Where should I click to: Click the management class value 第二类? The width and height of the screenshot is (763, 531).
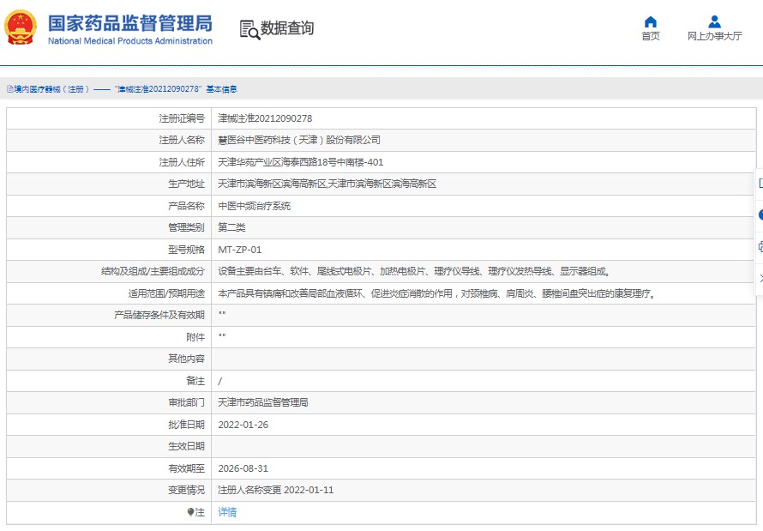(231, 227)
